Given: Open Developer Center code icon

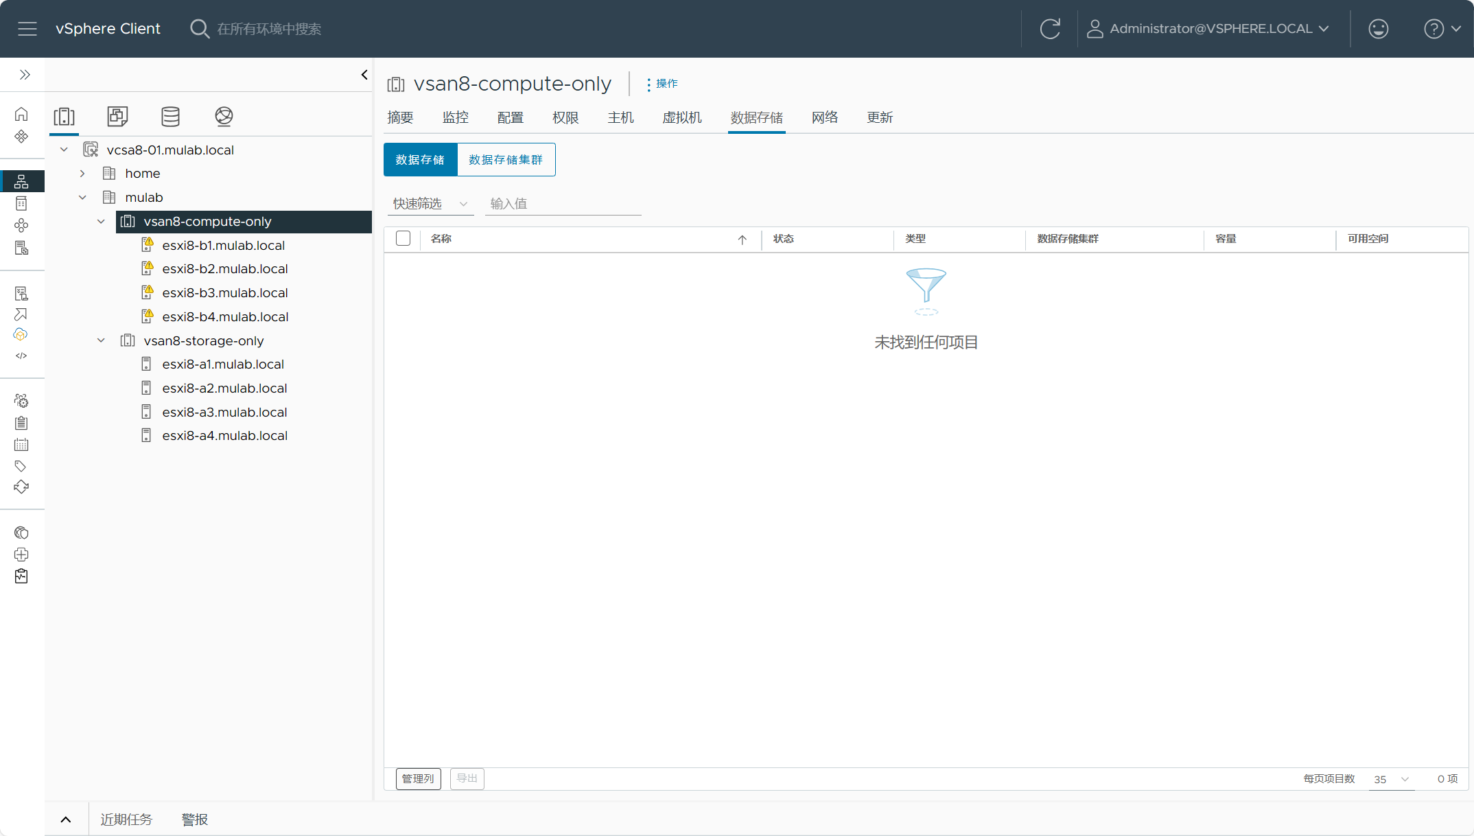Looking at the screenshot, I should (21, 356).
